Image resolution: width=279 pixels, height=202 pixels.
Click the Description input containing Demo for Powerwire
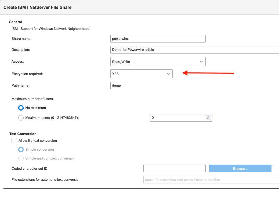194,50
